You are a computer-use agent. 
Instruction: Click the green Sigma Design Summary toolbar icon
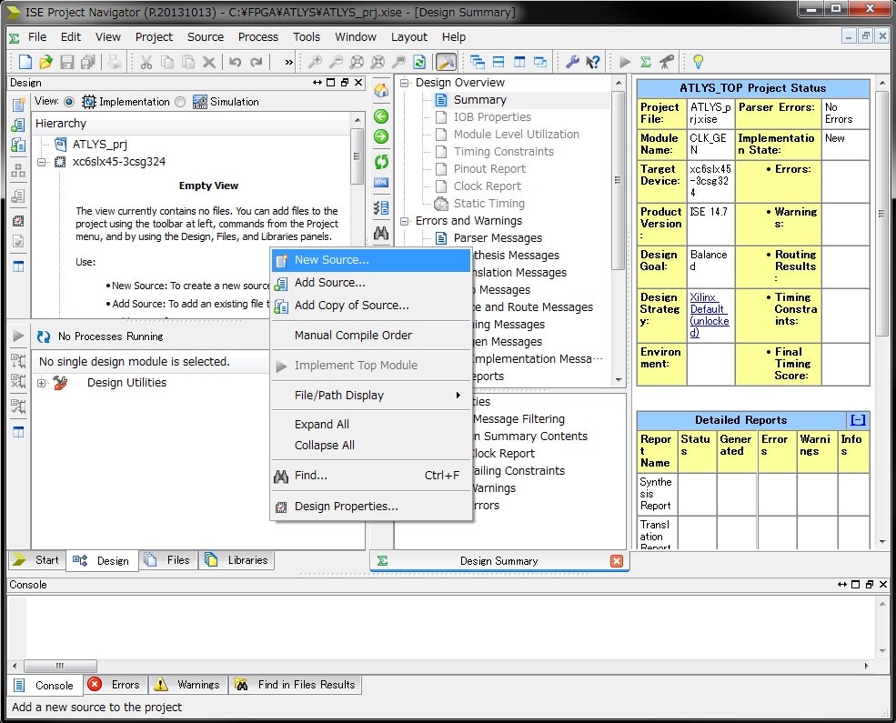click(x=646, y=62)
